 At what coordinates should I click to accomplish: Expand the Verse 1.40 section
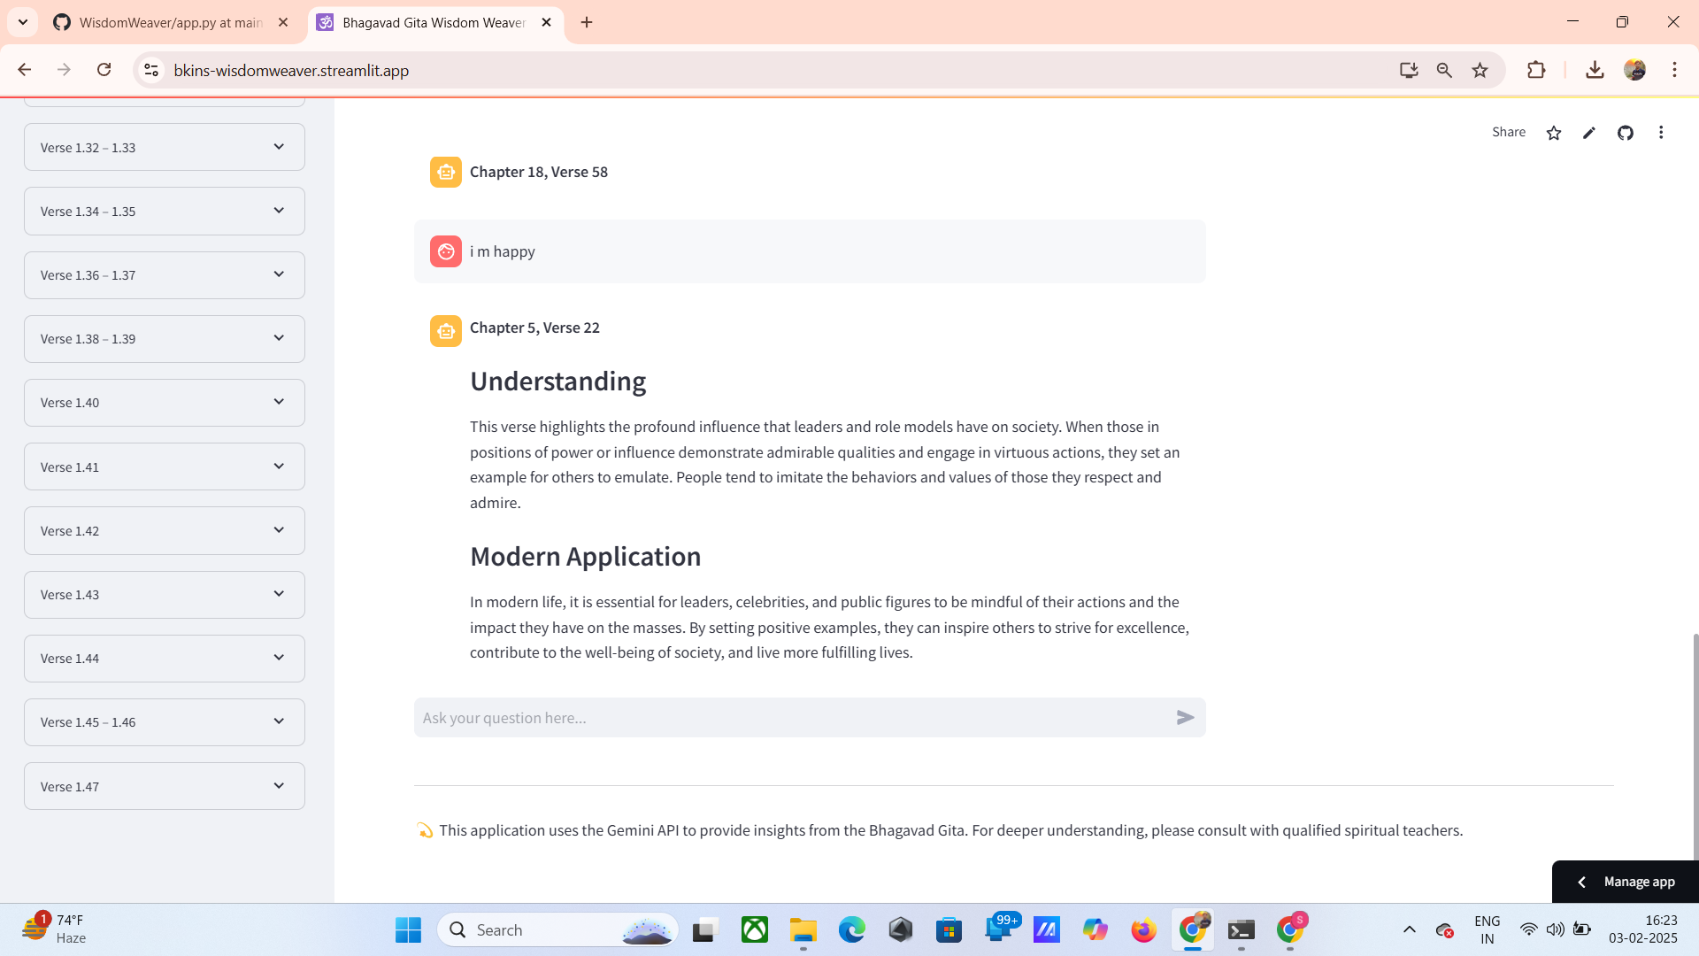(165, 403)
